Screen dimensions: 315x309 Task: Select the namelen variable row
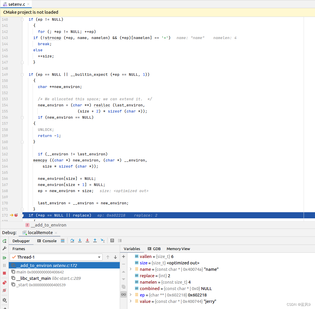pyautogui.click(x=221, y=282)
